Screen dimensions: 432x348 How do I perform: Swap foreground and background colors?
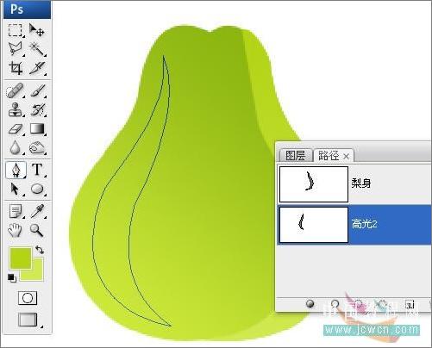[x=40, y=250]
